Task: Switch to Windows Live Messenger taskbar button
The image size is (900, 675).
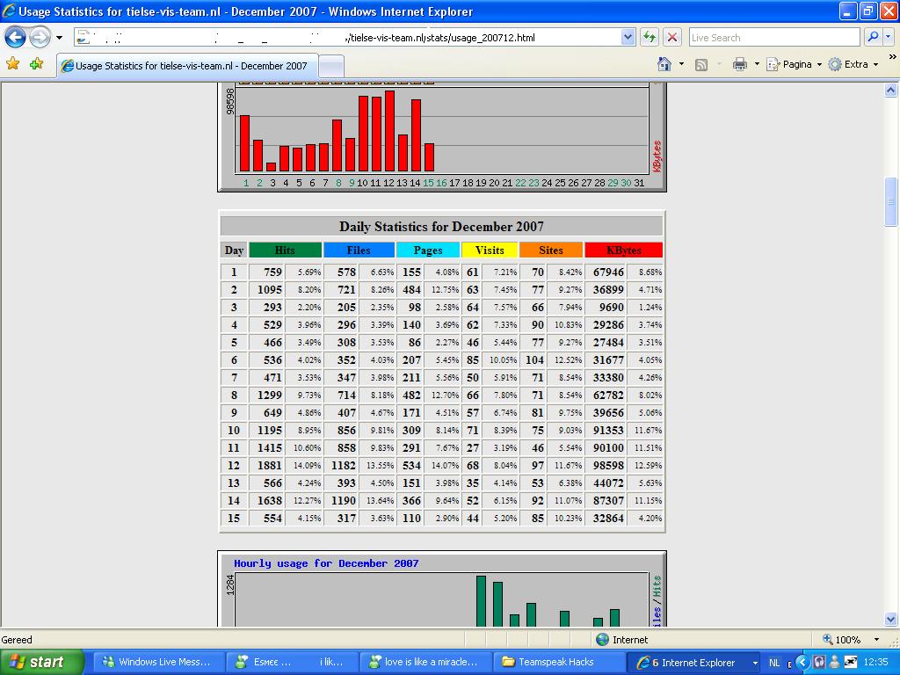Action: coord(157,663)
